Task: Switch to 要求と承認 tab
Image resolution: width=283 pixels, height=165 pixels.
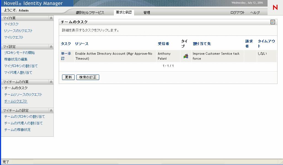Action: point(124,12)
